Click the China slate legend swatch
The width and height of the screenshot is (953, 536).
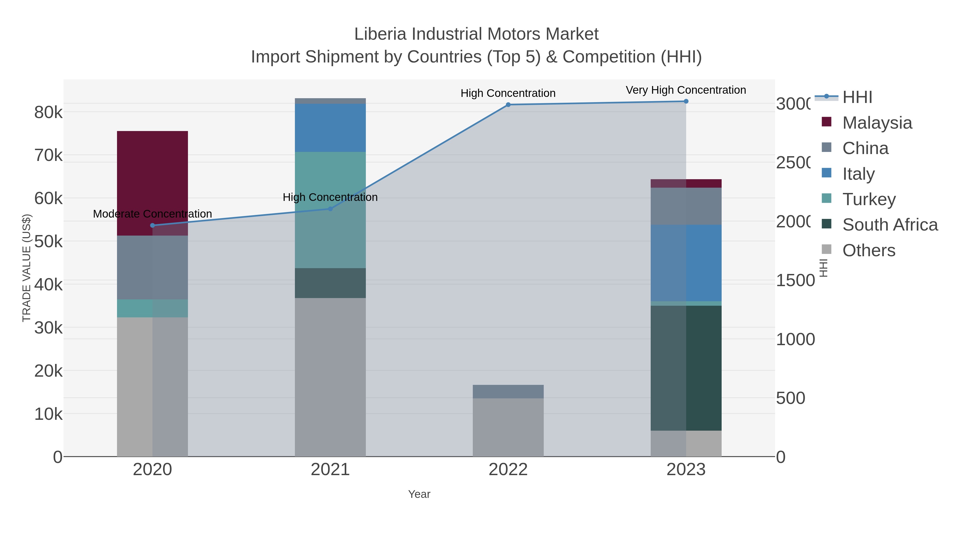[826, 147]
